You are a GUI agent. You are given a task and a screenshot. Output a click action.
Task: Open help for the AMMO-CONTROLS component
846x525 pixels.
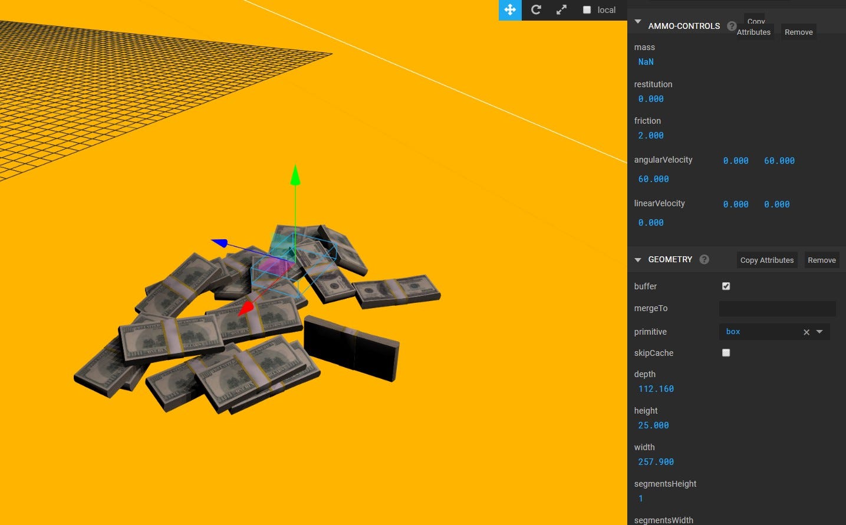click(x=732, y=26)
